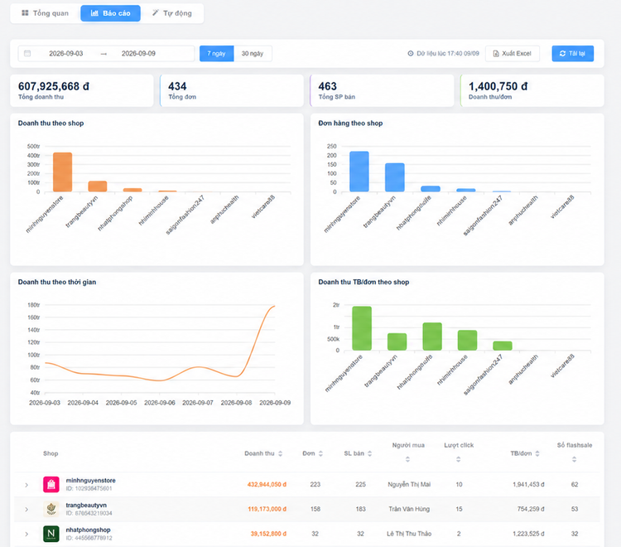Screen dimensions: 621x547
Task: Open minhnguyenstore shop name in table
Action: (x=91, y=481)
